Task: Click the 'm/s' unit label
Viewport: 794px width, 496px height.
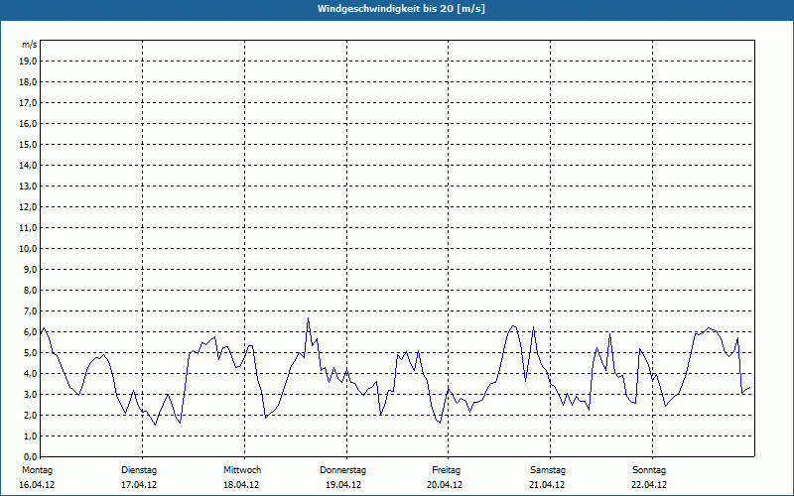Action: [x=29, y=45]
